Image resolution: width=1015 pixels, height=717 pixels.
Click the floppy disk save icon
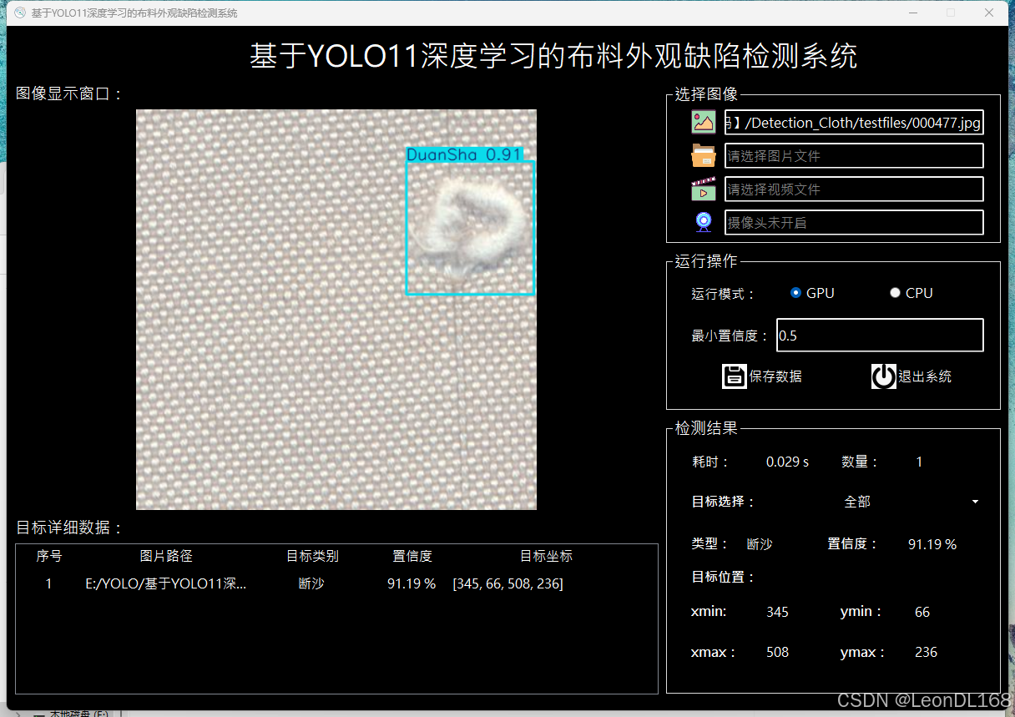click(735, 376)
